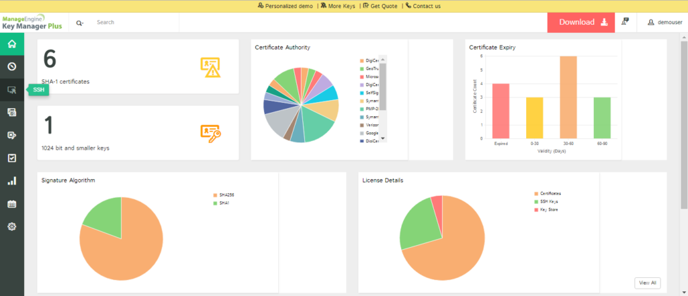Click the Download button
This screenshot has width=688, height=296.
(x=581, y=22)
